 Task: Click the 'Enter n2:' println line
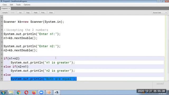[32, 46]
